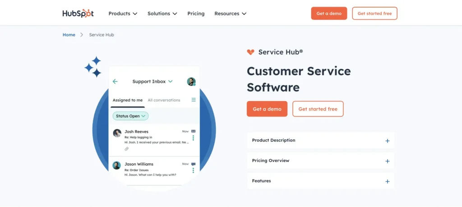The height and width of the screenshot is (207, 462).
Task: Click the HubSpot logo
Action: click(x=78, y=14)
